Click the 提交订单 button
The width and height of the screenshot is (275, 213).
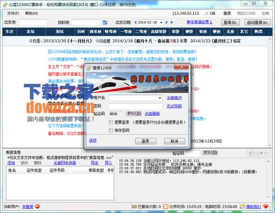(x=258, y=153)
